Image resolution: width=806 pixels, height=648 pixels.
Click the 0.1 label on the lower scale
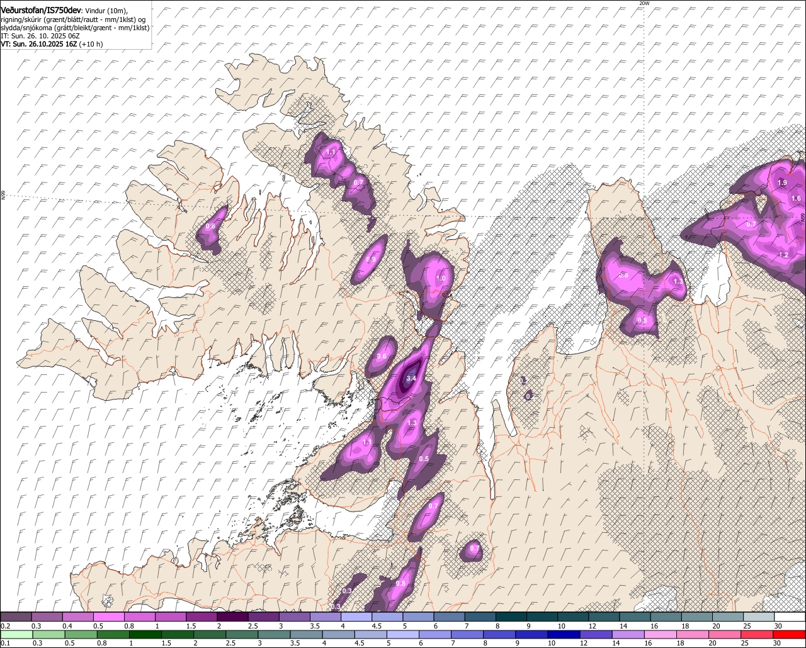pyautogui.click(x=5, y=643)
